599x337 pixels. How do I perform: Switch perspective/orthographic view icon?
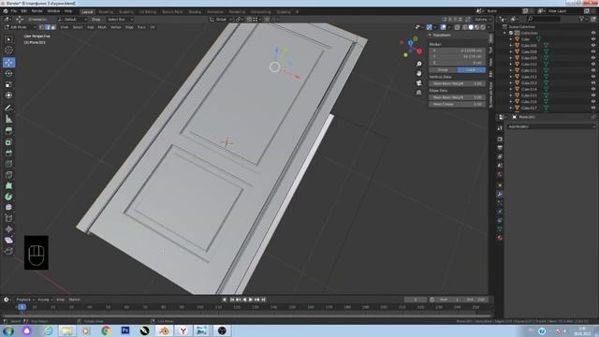(418, 93)
